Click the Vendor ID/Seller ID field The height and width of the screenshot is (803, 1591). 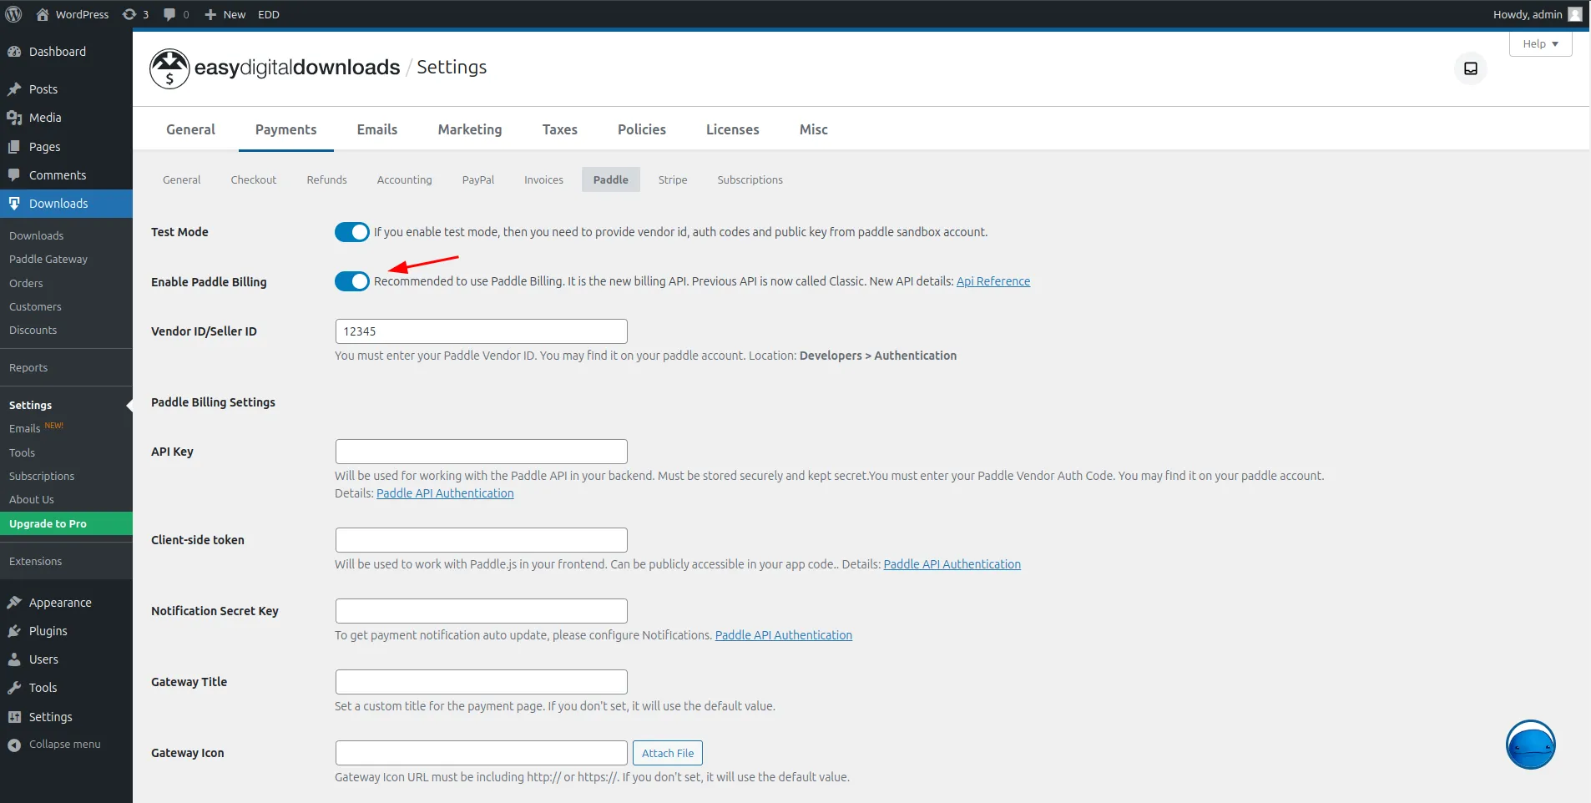pyautogui.click(x=482, y=331)
